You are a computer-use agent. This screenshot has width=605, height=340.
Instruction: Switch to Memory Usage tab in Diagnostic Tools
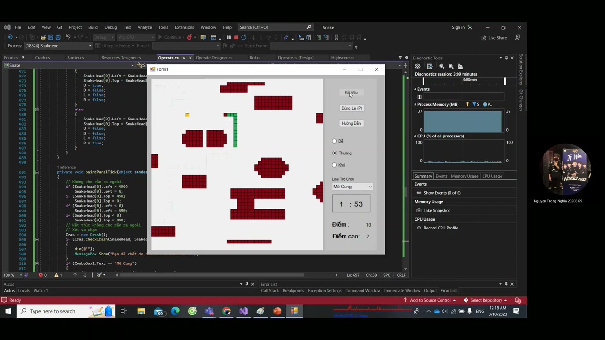(464, 176)
